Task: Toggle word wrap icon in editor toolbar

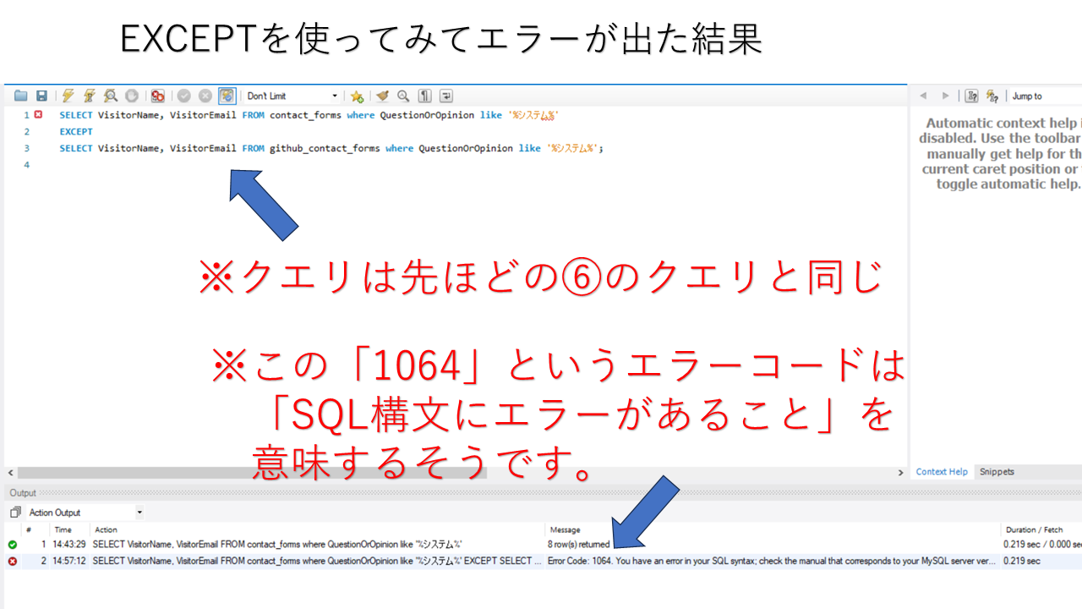Action: (446, 96)
